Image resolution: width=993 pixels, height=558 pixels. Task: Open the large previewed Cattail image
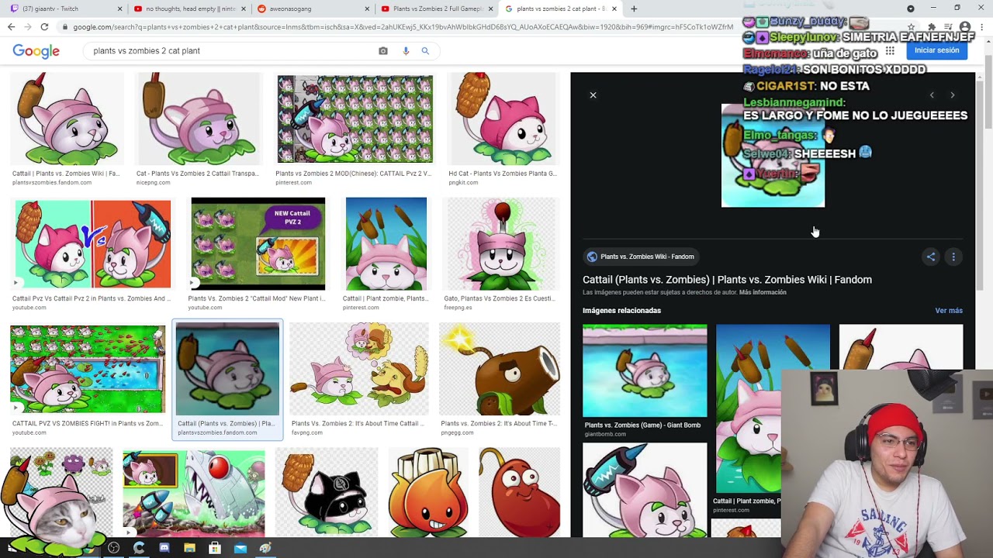click(x=773, y=156)
